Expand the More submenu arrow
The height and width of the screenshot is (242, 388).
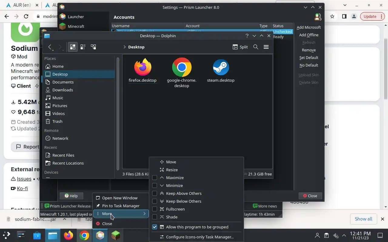pyautogui.click(x=145, y=214)
